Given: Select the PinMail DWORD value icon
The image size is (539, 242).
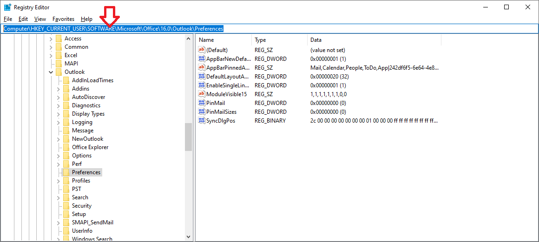Looking at the screenshot, I should coord(202,103).
